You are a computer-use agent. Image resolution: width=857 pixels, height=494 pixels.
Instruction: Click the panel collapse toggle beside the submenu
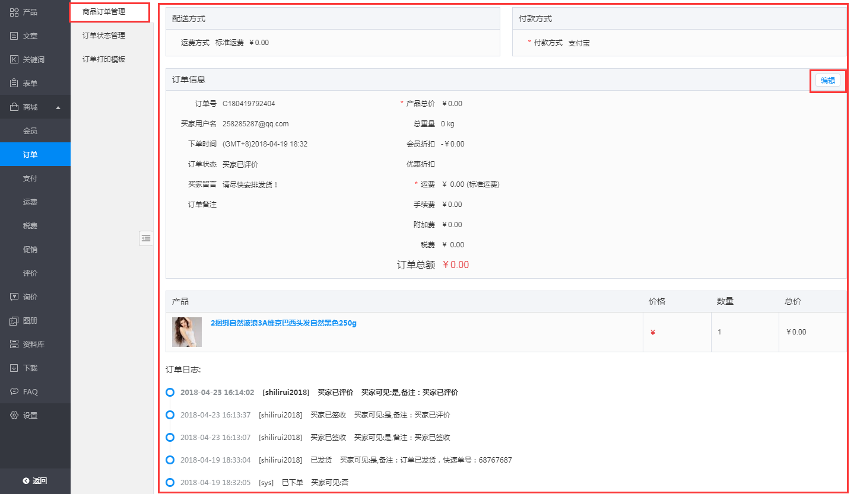[x=145, y=238]
